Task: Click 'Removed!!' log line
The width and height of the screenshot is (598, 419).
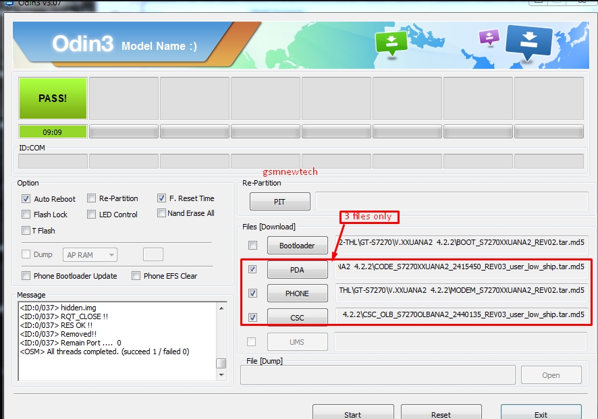Action: point(58,334)
